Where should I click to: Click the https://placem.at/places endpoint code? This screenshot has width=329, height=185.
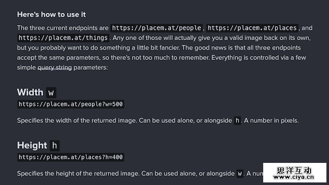tap(252, 28)
